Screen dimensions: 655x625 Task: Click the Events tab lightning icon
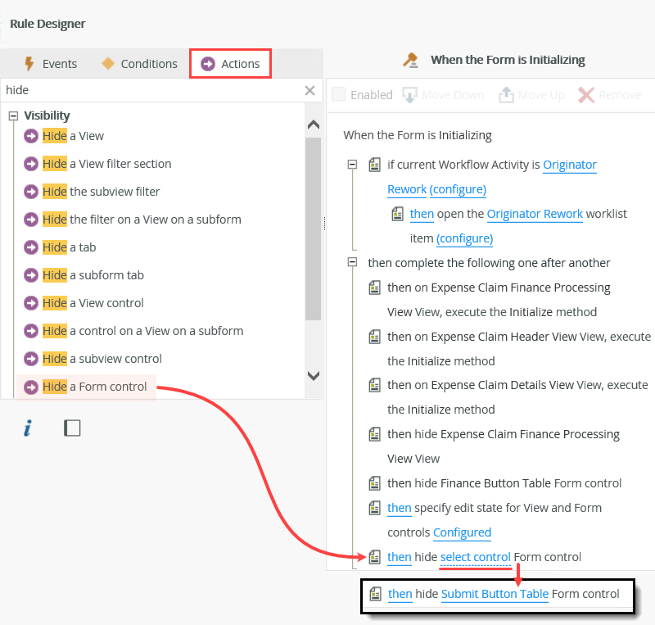point(30,63)
